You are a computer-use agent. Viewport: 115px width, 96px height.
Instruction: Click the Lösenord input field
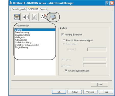pos(97,50)
